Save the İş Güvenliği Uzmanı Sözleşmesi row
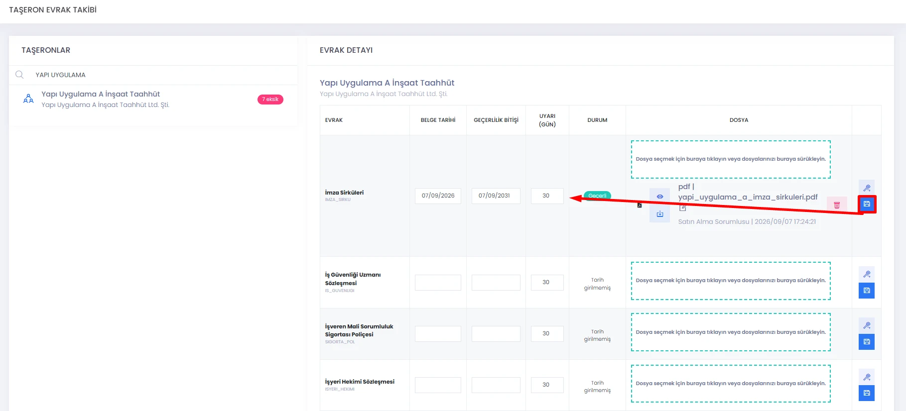 [867, 291]
